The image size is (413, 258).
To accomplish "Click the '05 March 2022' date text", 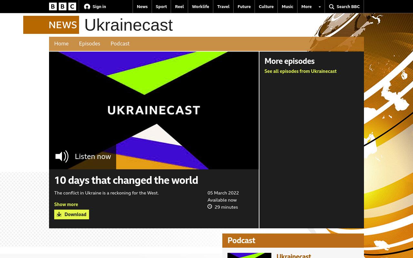I will pos(223,193).
